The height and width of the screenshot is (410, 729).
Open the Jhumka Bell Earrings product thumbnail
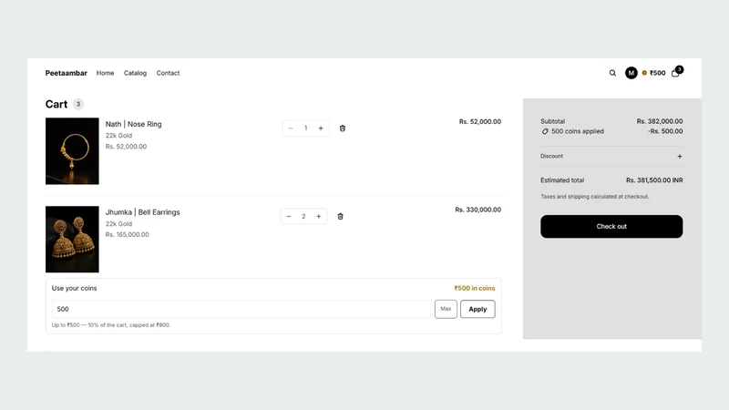(72, 239)
